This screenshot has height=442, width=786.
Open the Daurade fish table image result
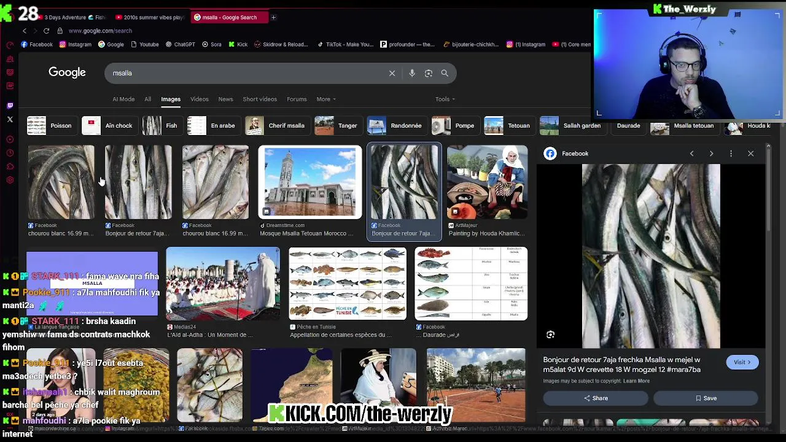[x=471, y=284]
